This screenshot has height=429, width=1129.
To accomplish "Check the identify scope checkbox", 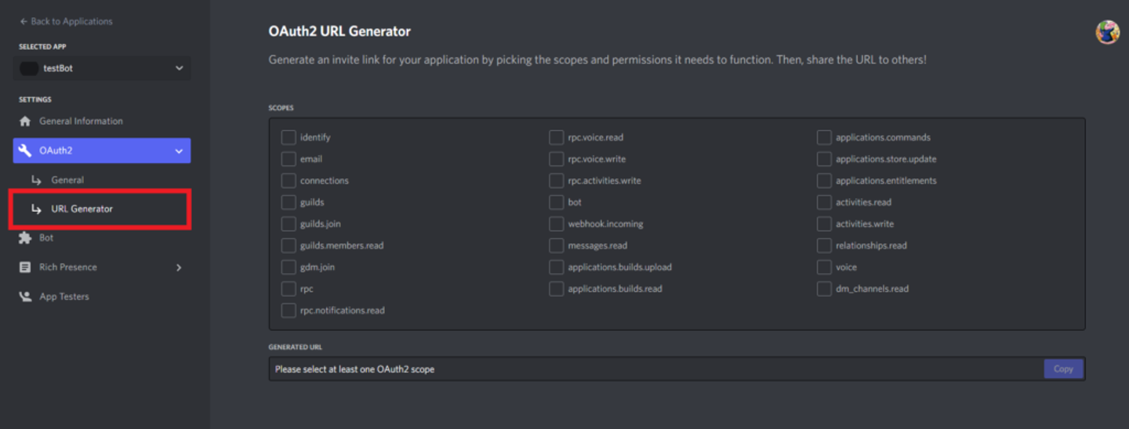I will pos(289,137).
